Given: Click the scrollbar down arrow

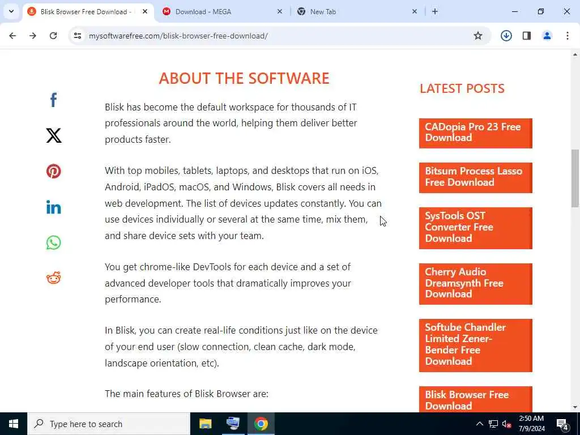Looking at the screenshot, I should click(x=575, y=407).
